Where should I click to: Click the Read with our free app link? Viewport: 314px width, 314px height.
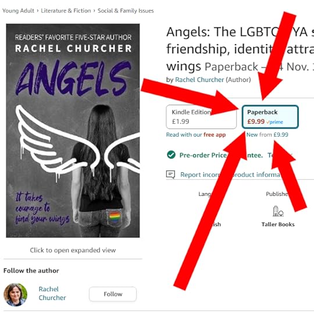coord(196,134)
